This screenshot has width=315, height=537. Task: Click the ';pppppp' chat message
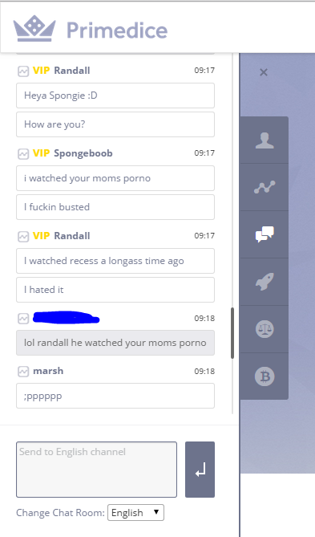click(115, 396)
